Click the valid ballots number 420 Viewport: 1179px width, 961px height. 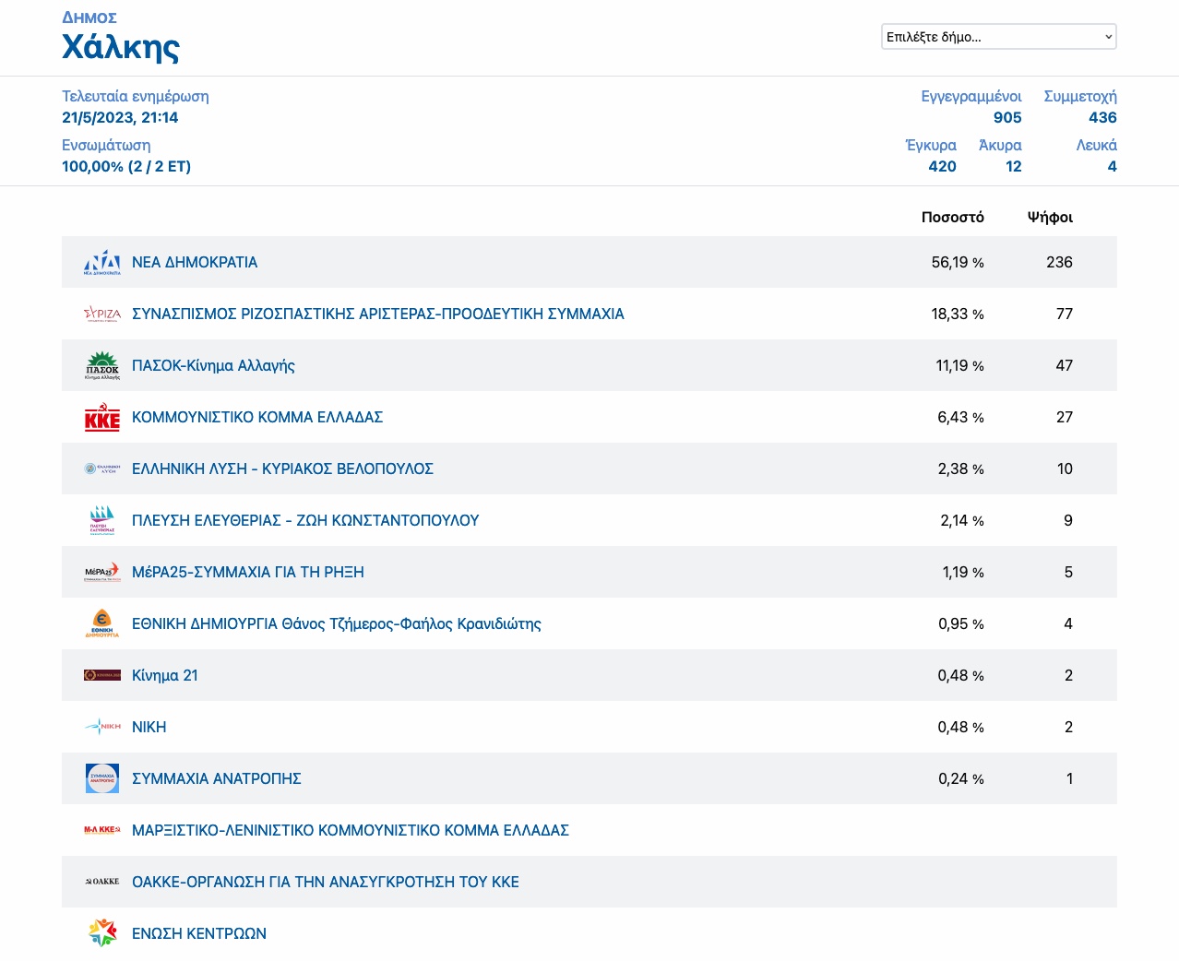(x=942, y=166)
